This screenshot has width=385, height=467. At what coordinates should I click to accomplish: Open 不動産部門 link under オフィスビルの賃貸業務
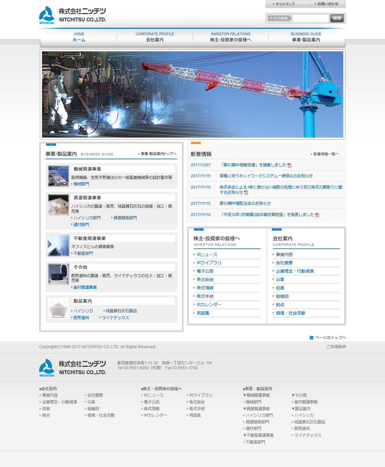83,254
